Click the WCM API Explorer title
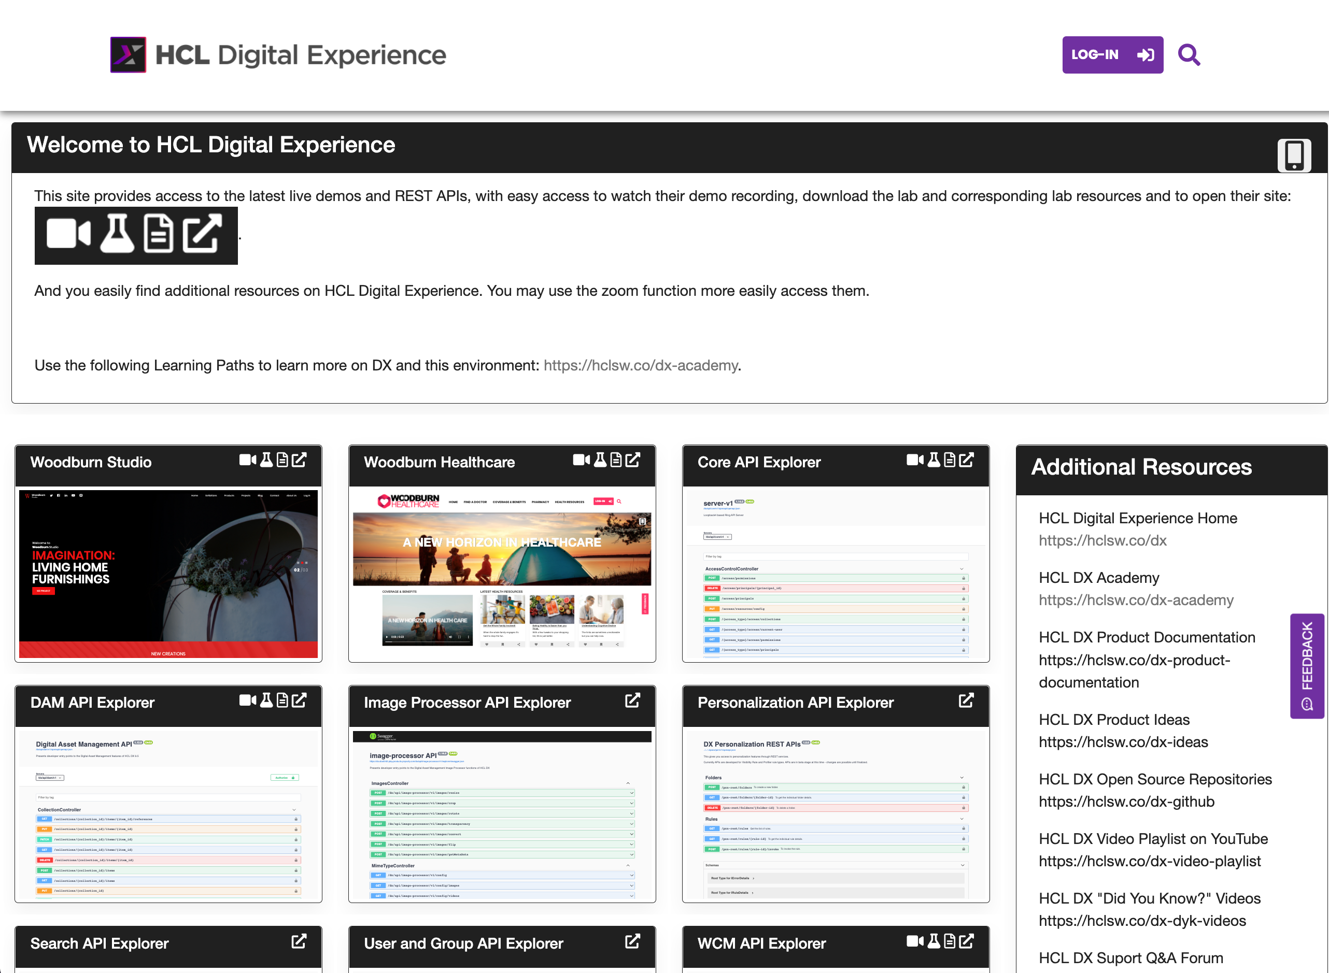Image resolution: width=1329 pixels, height=973 pixels. [762, 943]
